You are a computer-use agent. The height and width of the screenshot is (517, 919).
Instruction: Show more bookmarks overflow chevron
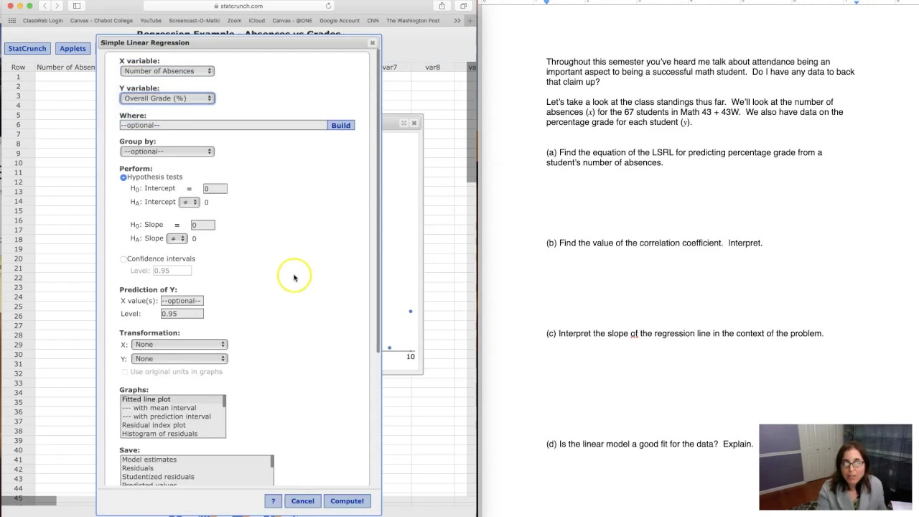coord(457,21)
